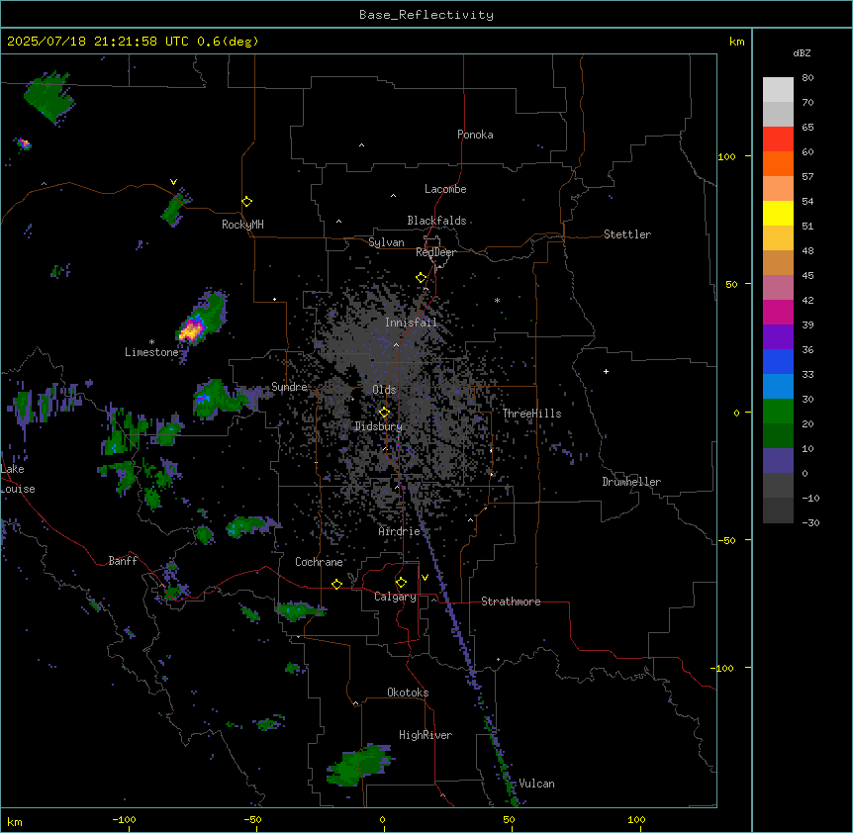Select the Sylvan label
The width and height of the screenshot is (853, 833).
pyautogui.click(x=386, y=242)
